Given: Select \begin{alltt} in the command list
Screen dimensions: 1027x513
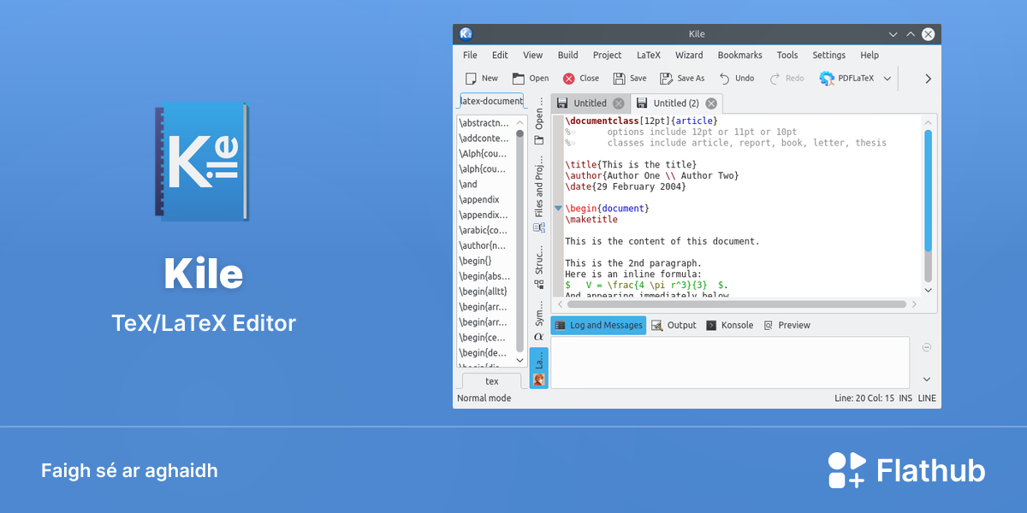Looking at the screenshot, I should (484, 292).
